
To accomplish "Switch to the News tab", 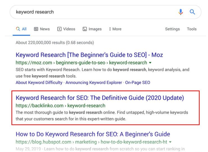I will (x=42, y=29).
